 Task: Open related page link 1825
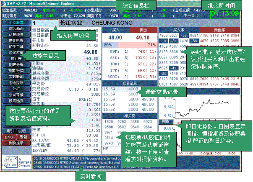click(x=109, y=122)
